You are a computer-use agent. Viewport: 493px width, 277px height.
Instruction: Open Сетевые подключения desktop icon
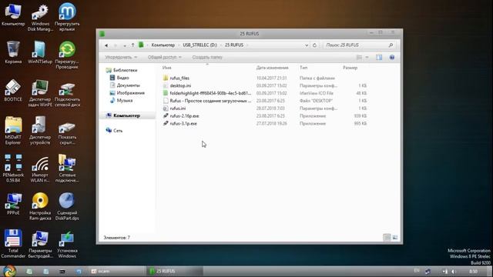coord(67,169)
